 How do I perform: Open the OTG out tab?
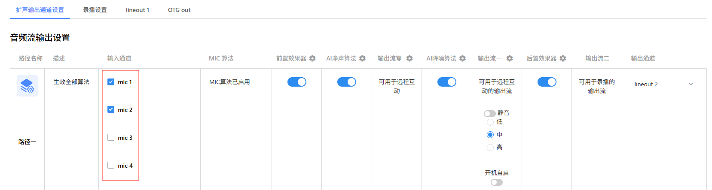(x=179, y=10)
